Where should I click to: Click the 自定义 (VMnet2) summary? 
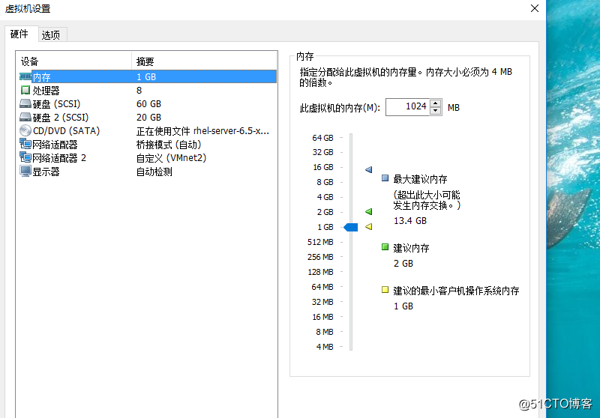pos(172,158)
